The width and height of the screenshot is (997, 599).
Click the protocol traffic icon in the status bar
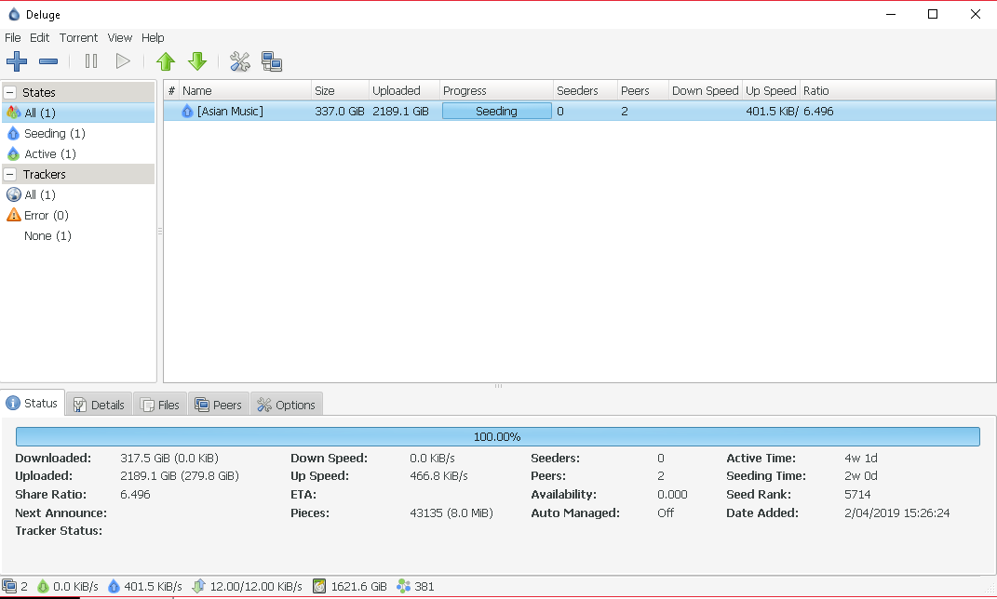click(198, 586)
